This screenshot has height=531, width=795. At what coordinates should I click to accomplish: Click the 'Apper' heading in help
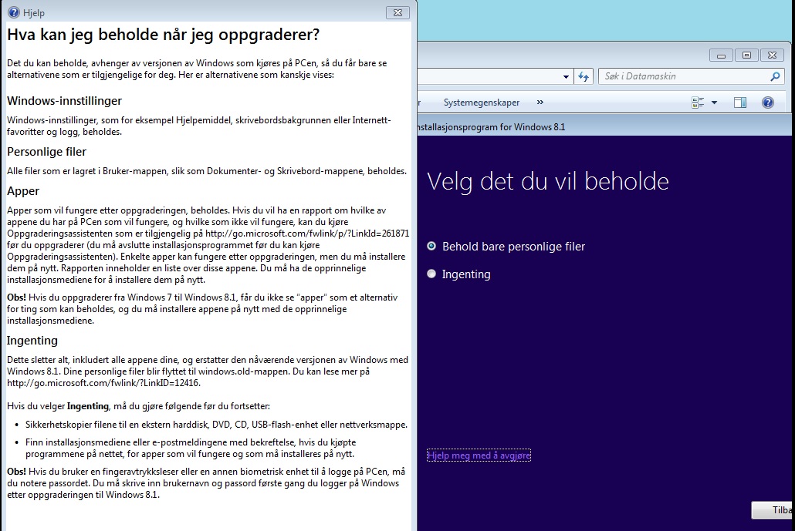(x=23, y=191)
